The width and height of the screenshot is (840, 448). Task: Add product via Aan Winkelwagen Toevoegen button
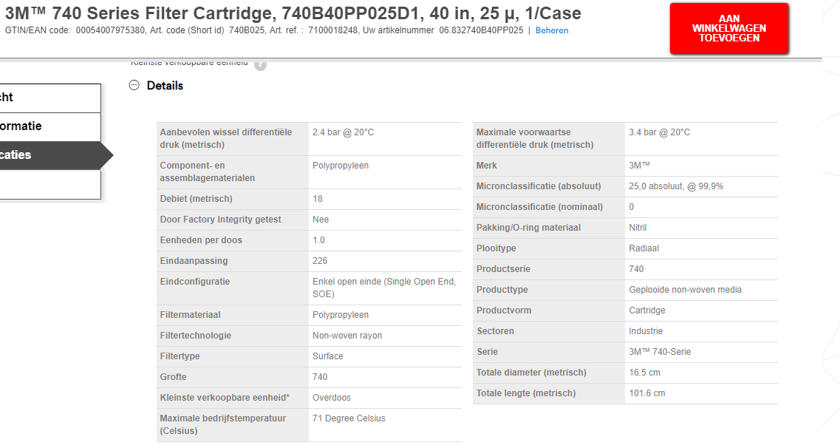coord(729,28)
